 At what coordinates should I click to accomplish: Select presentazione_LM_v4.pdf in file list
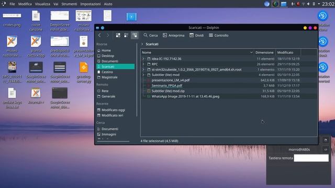point(171,80)
